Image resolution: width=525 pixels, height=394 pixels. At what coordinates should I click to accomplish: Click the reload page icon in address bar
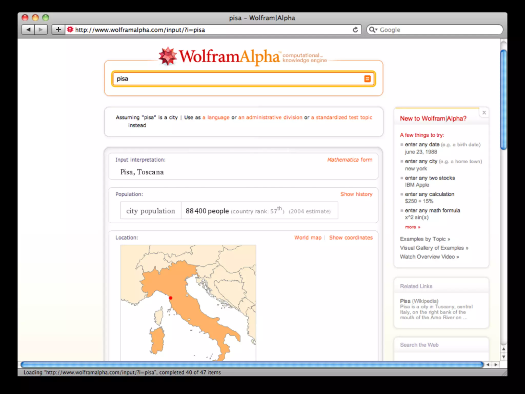coord(355,30)
